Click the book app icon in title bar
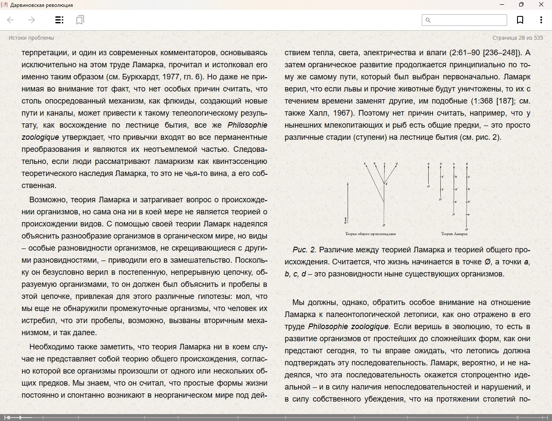Image resolution: width=552 pixels, height=421 pixels. click(x=4, y=5)
